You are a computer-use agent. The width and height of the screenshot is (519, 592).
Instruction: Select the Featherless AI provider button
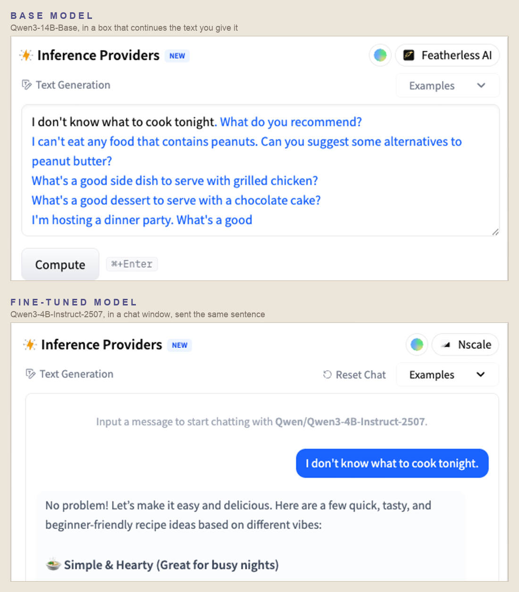coord(447,55)
